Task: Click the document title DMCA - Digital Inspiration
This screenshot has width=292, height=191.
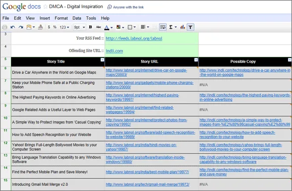Action: (76, 7)
